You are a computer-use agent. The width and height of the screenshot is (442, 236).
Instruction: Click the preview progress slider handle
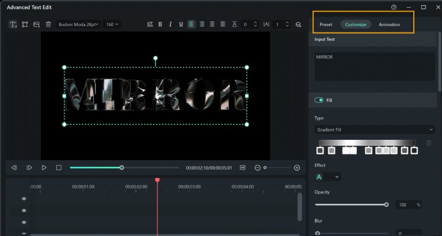pyautogui.click(x=122, y=168)
